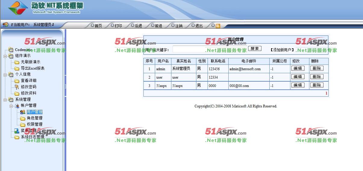Click the 000@00.com email cell

pos(249,85)
